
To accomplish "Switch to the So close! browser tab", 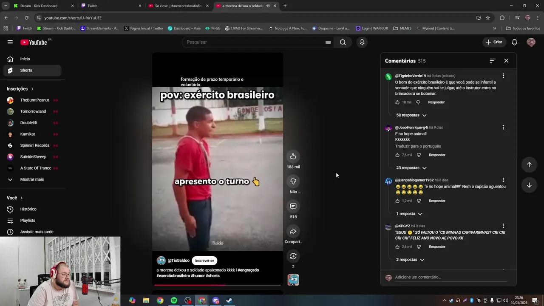I will (178, 6).
